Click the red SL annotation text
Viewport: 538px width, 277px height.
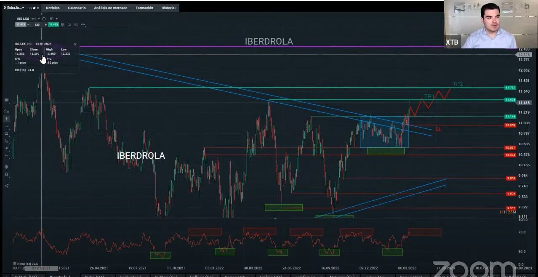coord(438,130)
